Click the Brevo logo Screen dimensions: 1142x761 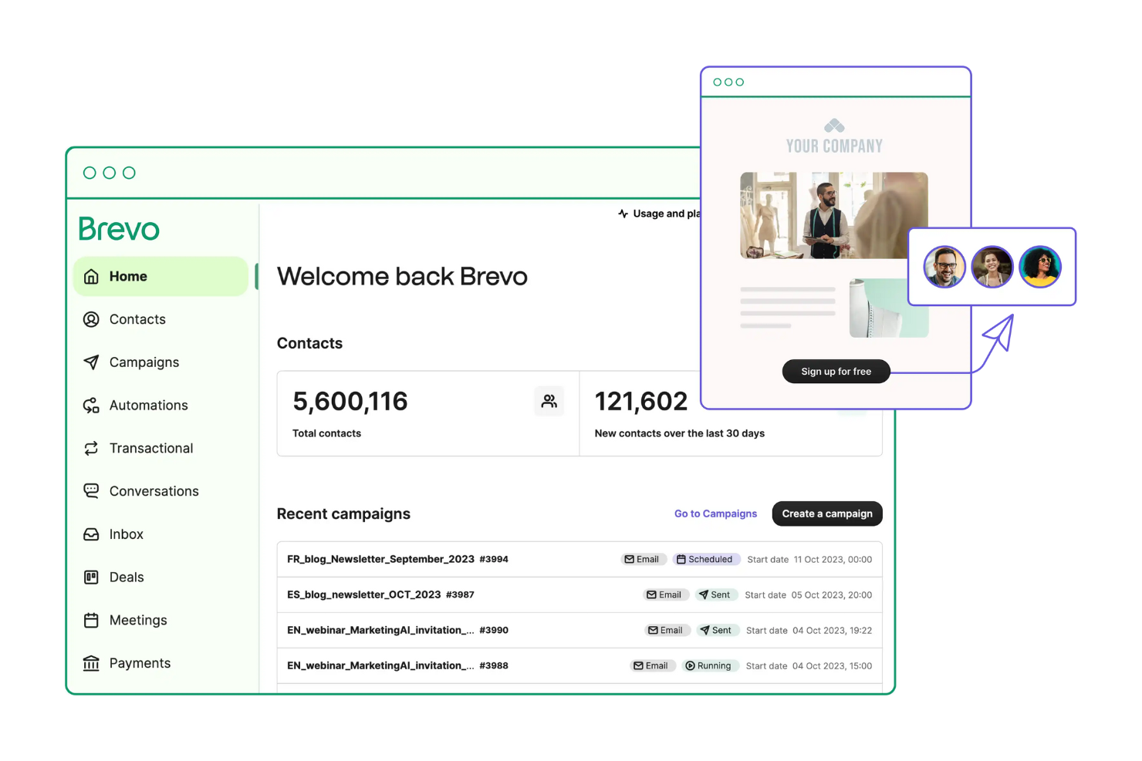point(119,229)
